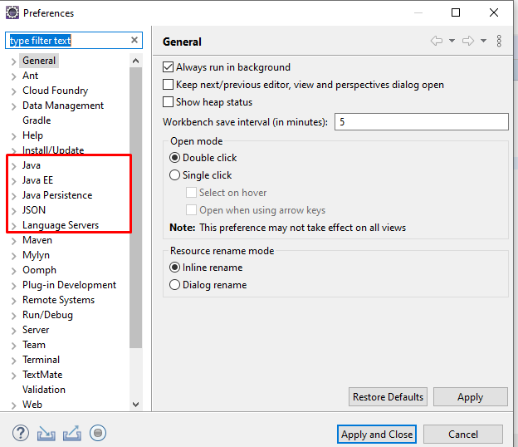The image size is (518, 447).
Task: Select Web preferences
Action: tap(32, 405)
